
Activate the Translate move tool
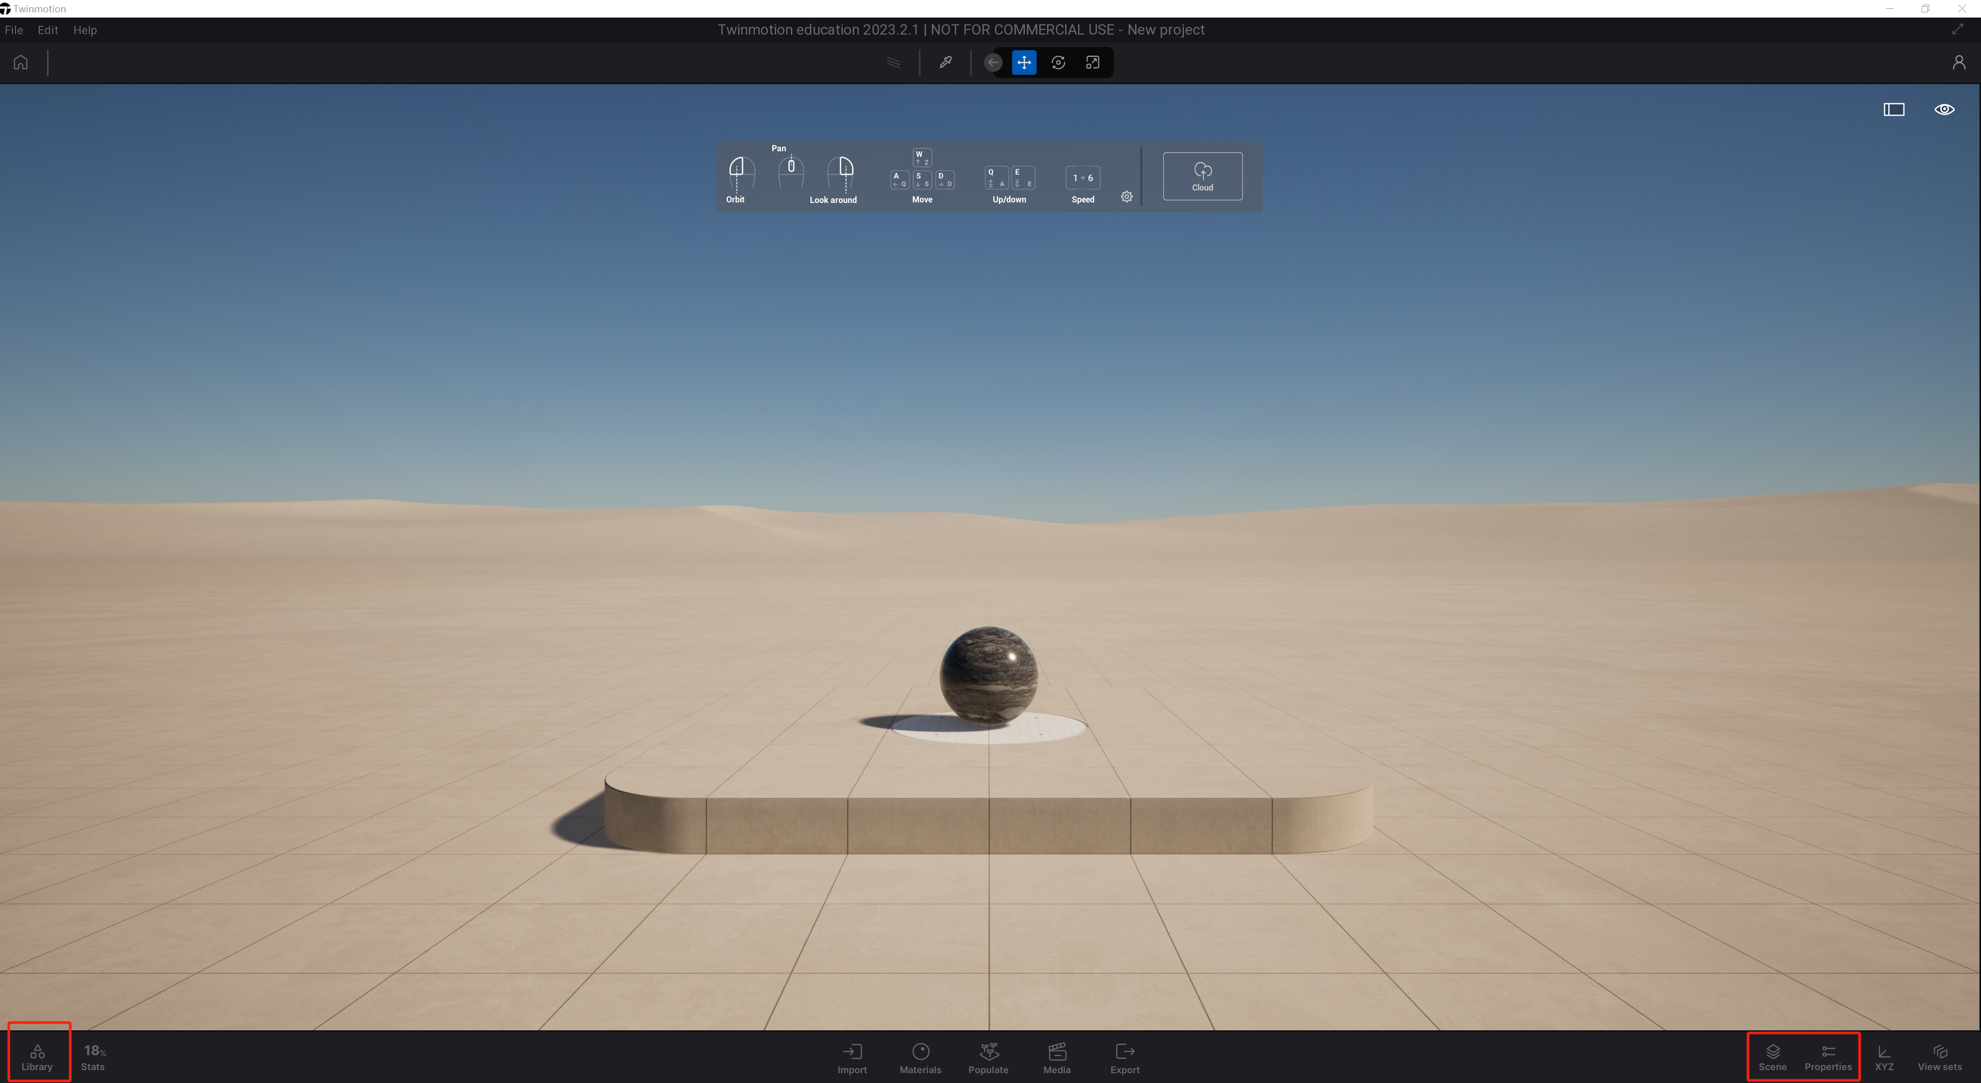pyautogui.click(x=1024, y=62)
